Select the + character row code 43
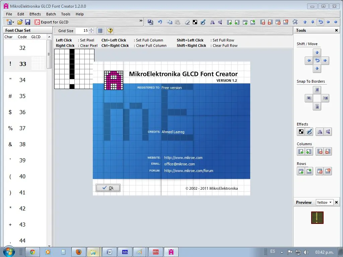343x257 pixels. (25, 225)
